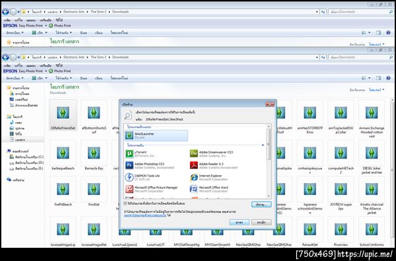Screen dimensions: 396x261
Task: Follow the blue web lookup link in the dialog
Action: point(145,215)
